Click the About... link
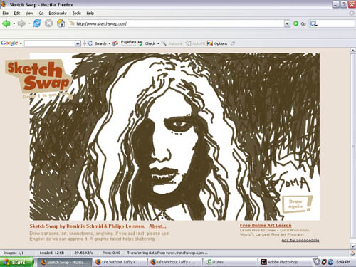 point(157,226)
